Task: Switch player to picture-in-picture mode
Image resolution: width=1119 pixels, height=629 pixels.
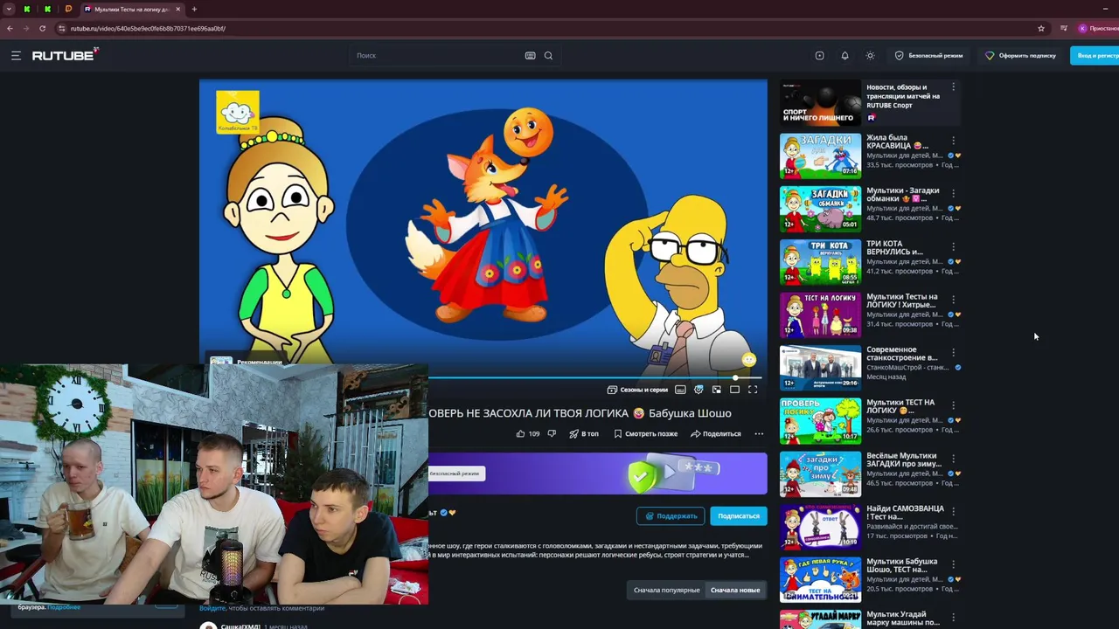Action: 716,390
